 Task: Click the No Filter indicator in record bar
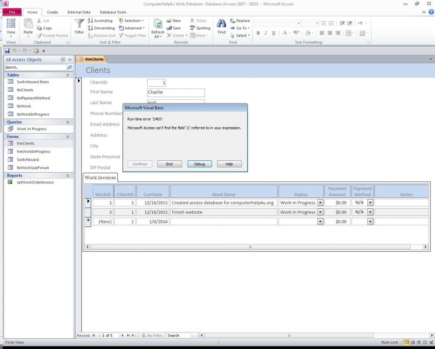point(151,335)
